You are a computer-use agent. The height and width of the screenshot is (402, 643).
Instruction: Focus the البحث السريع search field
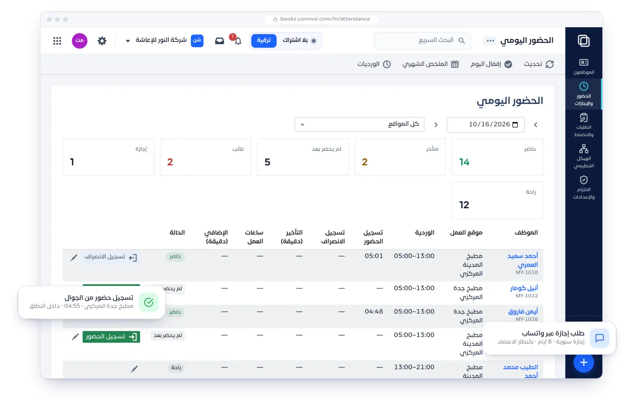click(x=422, y=41)
